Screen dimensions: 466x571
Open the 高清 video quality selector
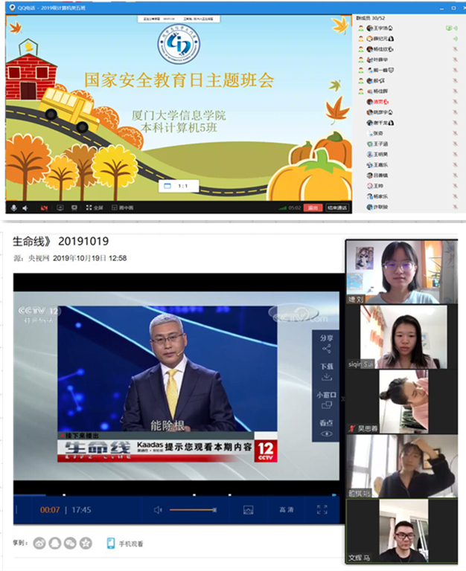tap(287, 510)
